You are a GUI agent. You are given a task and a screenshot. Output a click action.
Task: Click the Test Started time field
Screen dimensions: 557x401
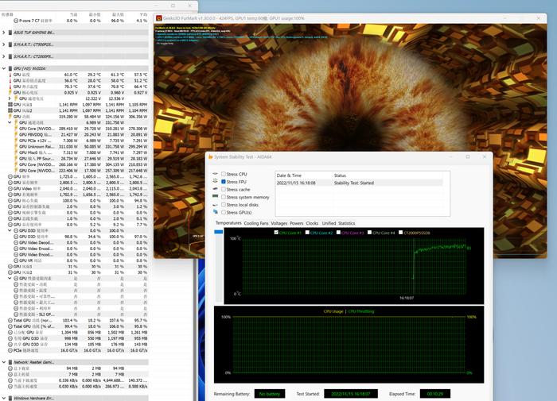click(x=351, y=394)
